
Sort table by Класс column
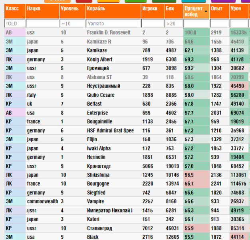pyautogui.click(x=12, y=8)
